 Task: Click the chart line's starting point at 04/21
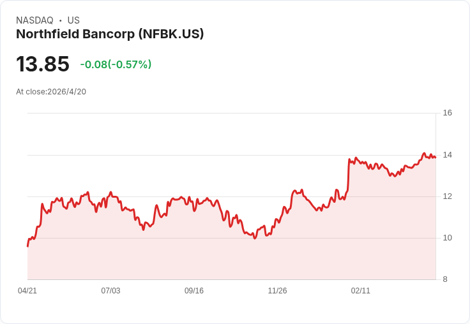[x=28, y=246]
